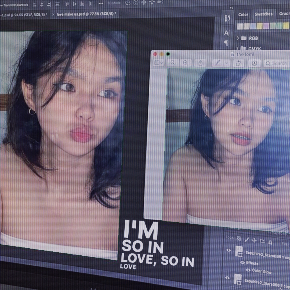Open the highlight pen dropdown arrow in Preview
This screenshot has height=290, width=290.
(227, 63)
